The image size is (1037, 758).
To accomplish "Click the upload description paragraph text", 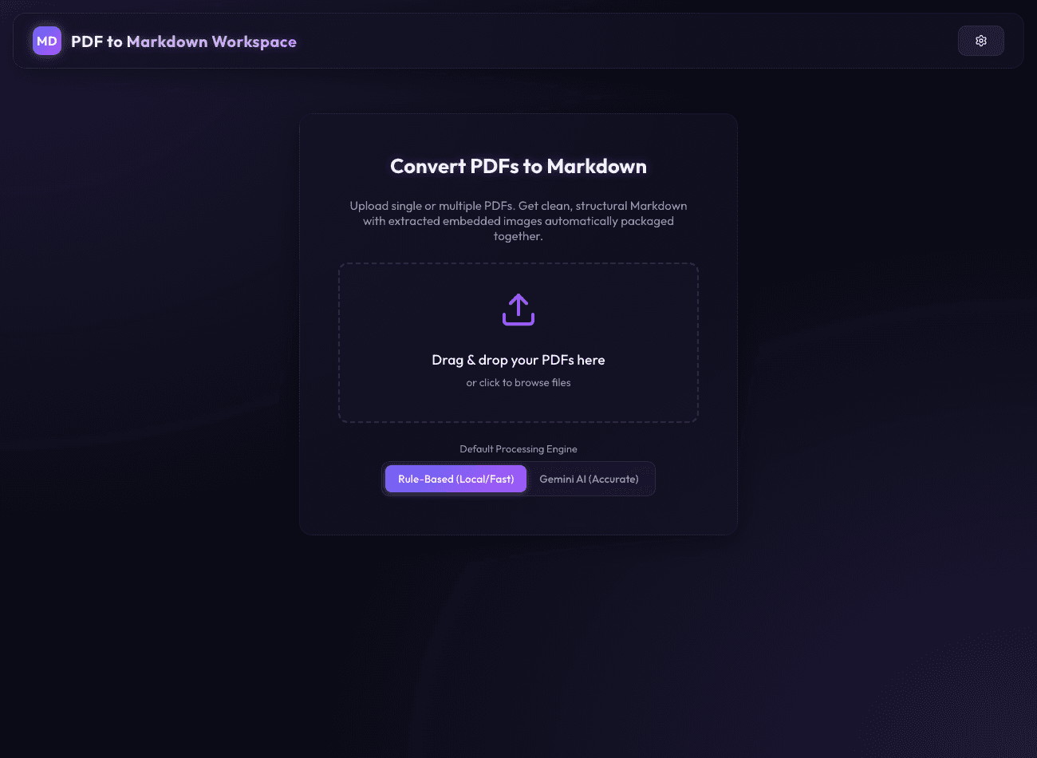I will coord(518,221).
